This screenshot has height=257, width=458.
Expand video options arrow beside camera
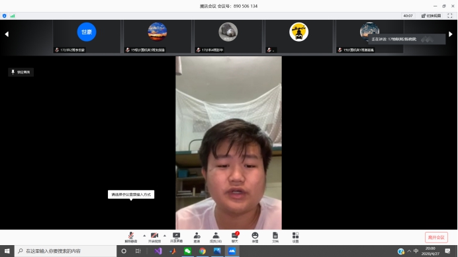tap(165, 235)
